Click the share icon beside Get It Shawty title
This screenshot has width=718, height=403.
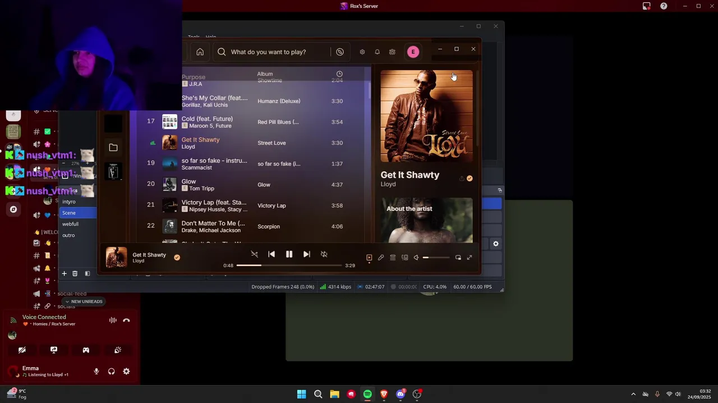462,179
